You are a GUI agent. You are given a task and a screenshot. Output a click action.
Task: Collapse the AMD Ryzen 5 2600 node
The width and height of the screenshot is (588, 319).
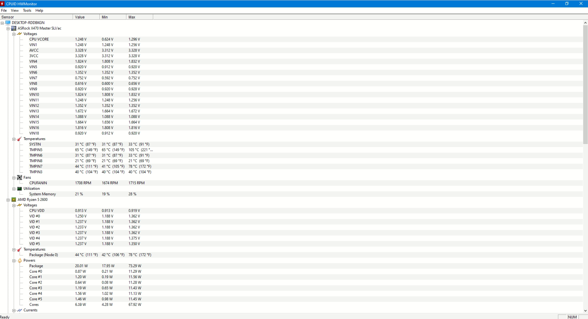[8, 200]
